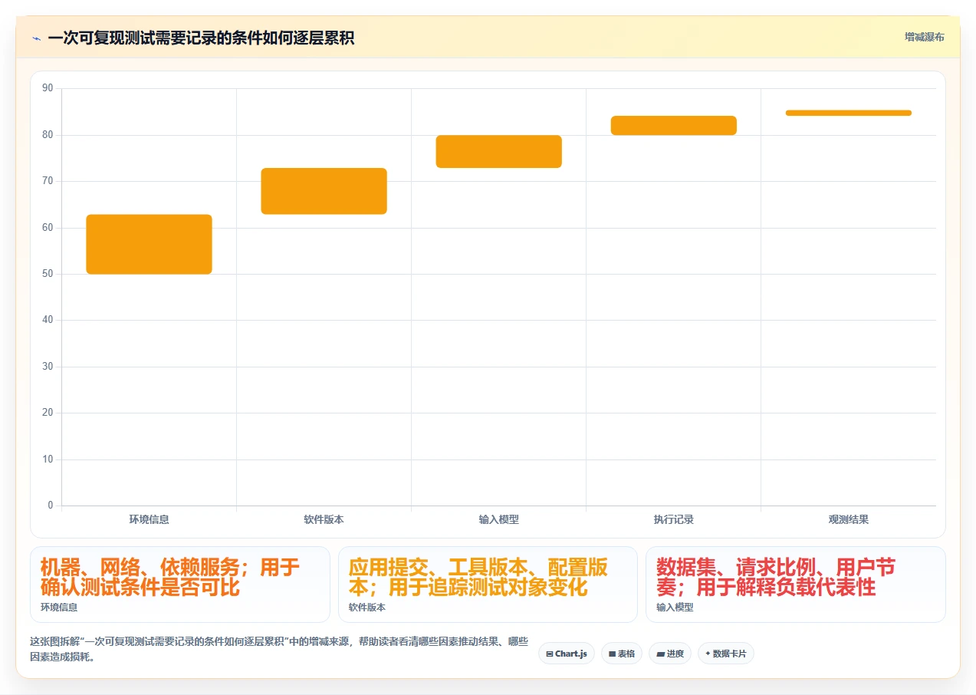
Task: Click the lightning icon beside the chart title
Action: 36,38
